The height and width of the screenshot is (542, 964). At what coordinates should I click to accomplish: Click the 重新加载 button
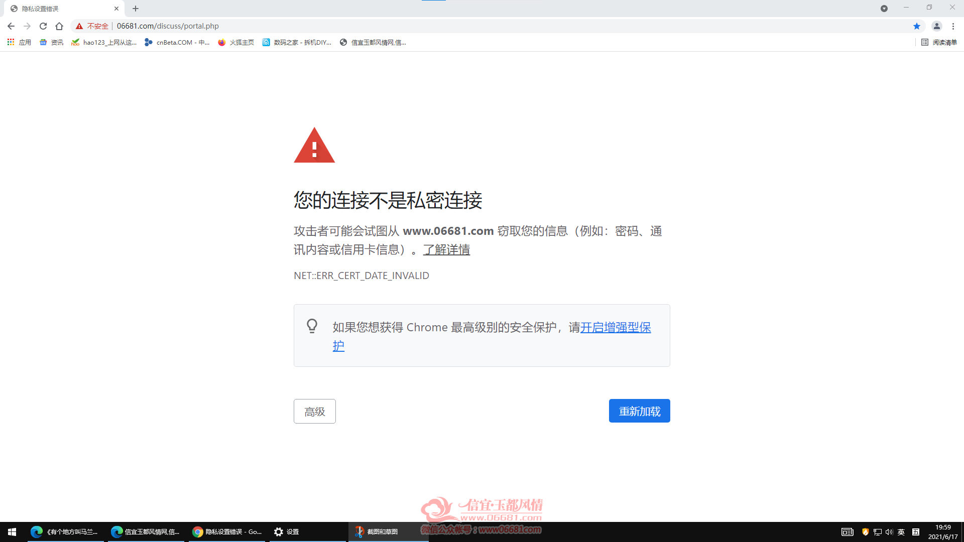coord(640,411)
